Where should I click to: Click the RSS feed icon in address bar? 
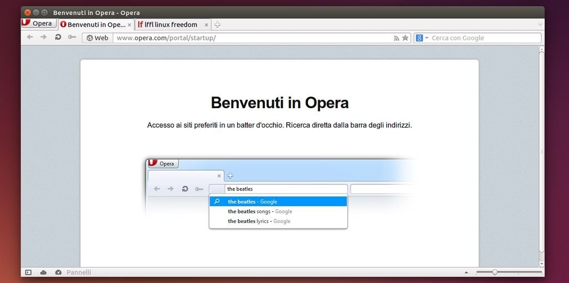pos(396,38)
